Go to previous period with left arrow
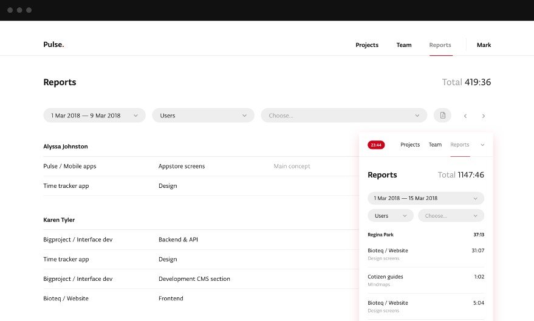 tap(465, 116)
